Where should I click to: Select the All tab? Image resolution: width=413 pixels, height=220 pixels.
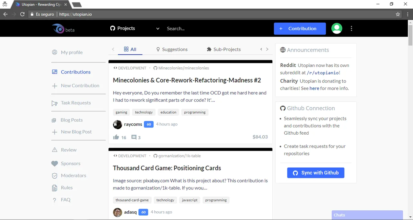tap(130, 49)
